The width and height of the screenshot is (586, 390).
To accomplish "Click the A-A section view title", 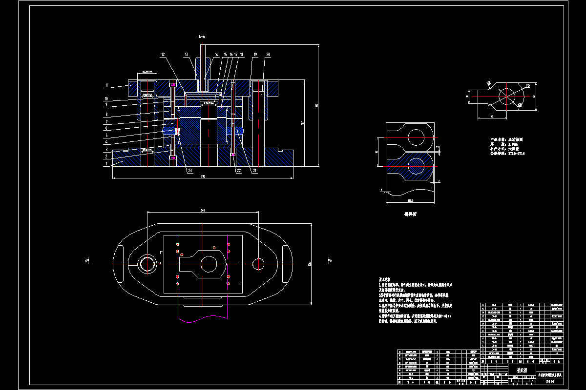I will [202, 37].
